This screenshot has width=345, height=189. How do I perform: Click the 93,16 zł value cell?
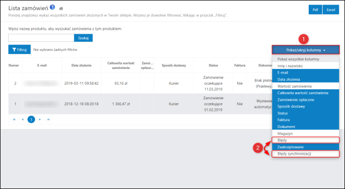[x=121, y=83]
